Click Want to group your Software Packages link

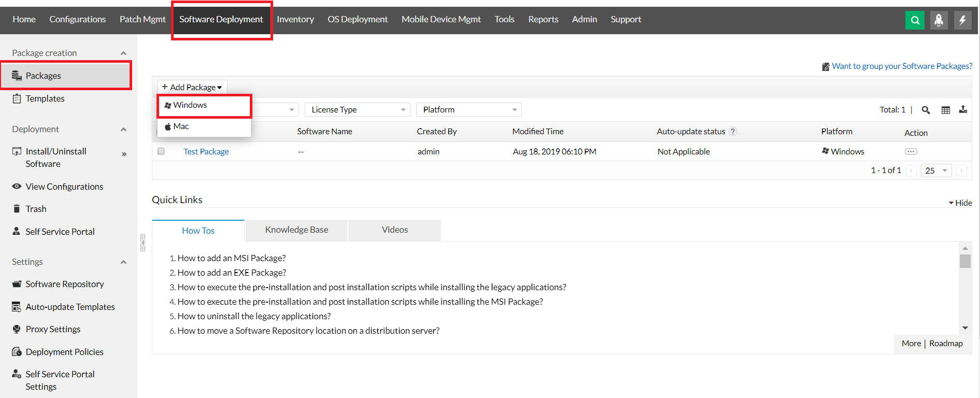pyautogui.click(x=901, y=66)
